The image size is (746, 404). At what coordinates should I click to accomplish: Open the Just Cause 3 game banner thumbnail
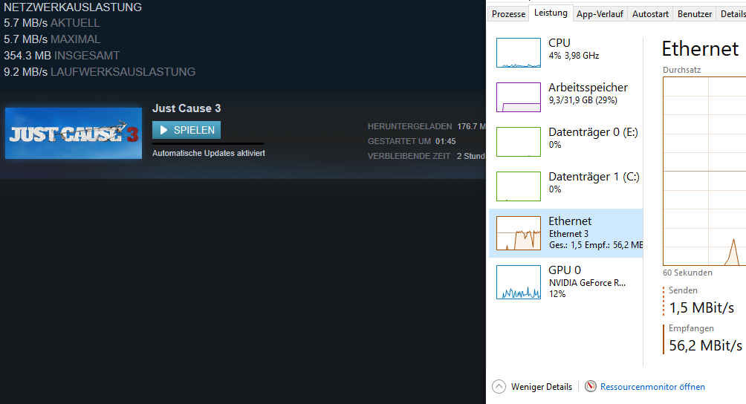point(74,133)
